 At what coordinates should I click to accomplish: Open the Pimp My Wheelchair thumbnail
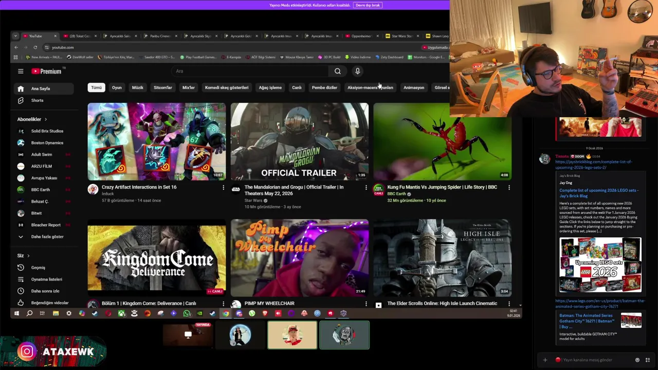[299, 257]
